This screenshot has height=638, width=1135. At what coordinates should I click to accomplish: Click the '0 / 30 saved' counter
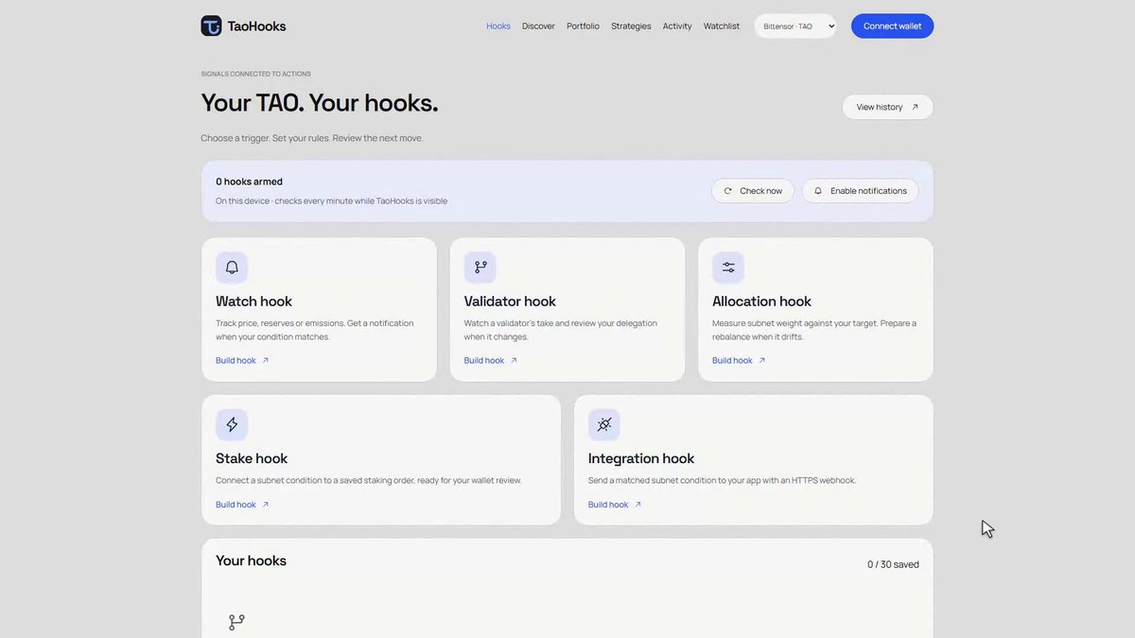(893, 564)
